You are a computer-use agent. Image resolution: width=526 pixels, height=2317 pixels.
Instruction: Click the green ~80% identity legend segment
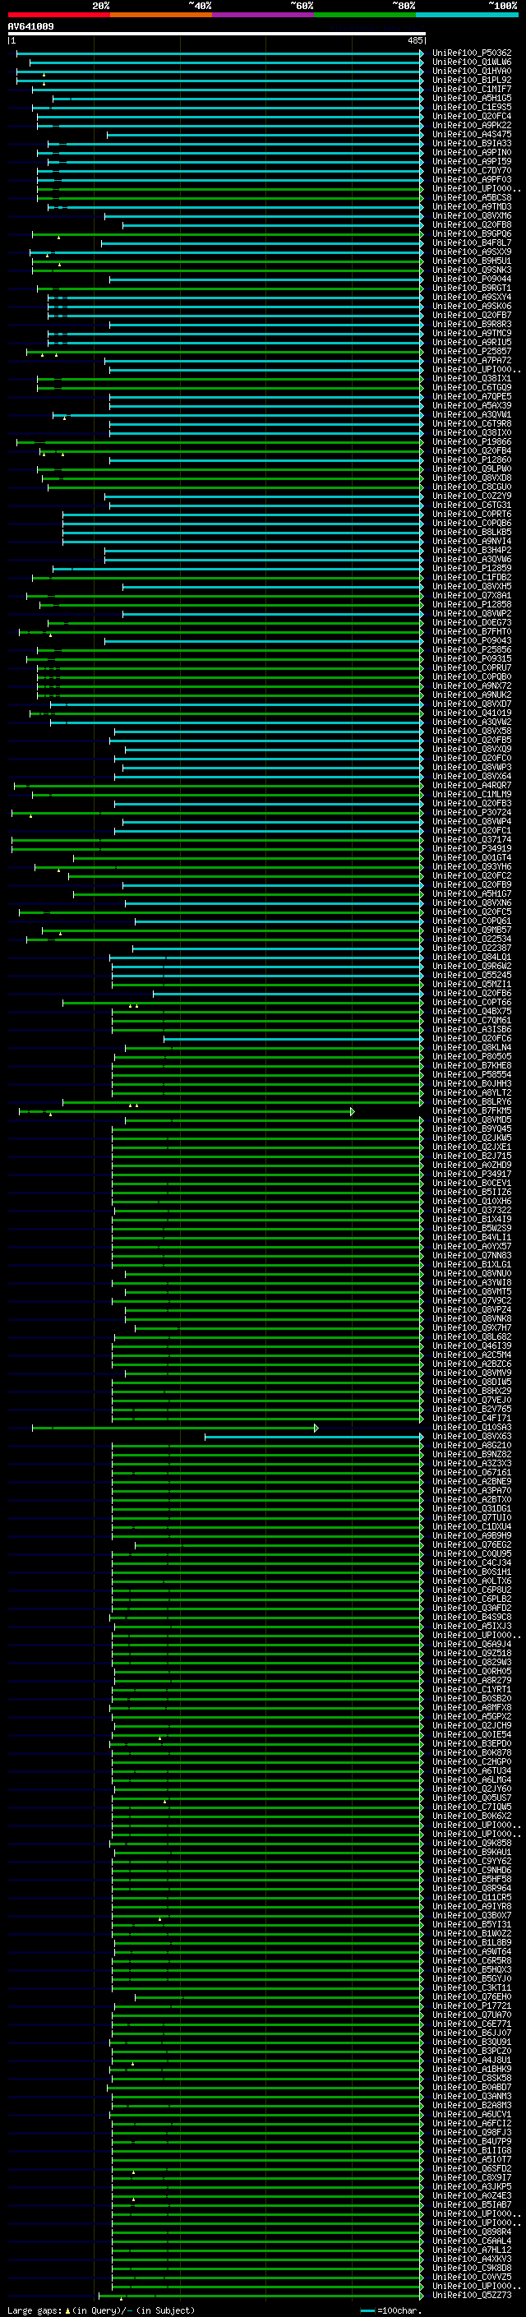pyautogui.click(x=365, y=15)
